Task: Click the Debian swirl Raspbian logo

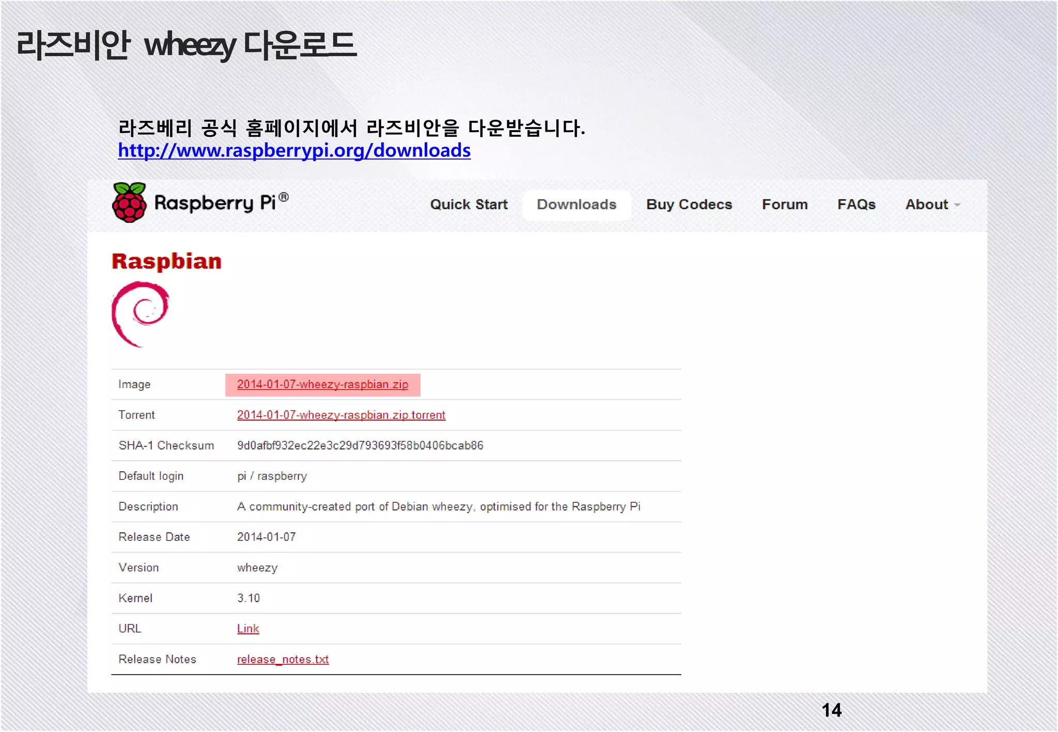Action: coord(141,314)
